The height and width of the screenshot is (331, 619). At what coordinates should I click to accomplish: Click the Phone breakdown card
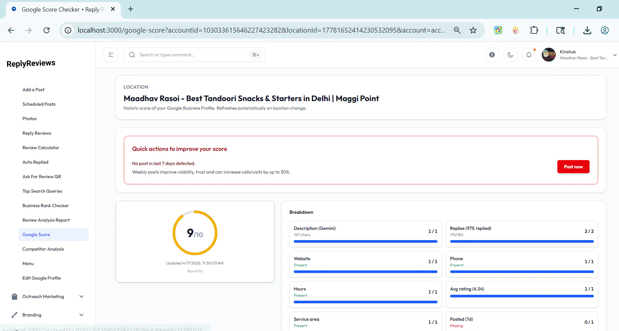522,264
